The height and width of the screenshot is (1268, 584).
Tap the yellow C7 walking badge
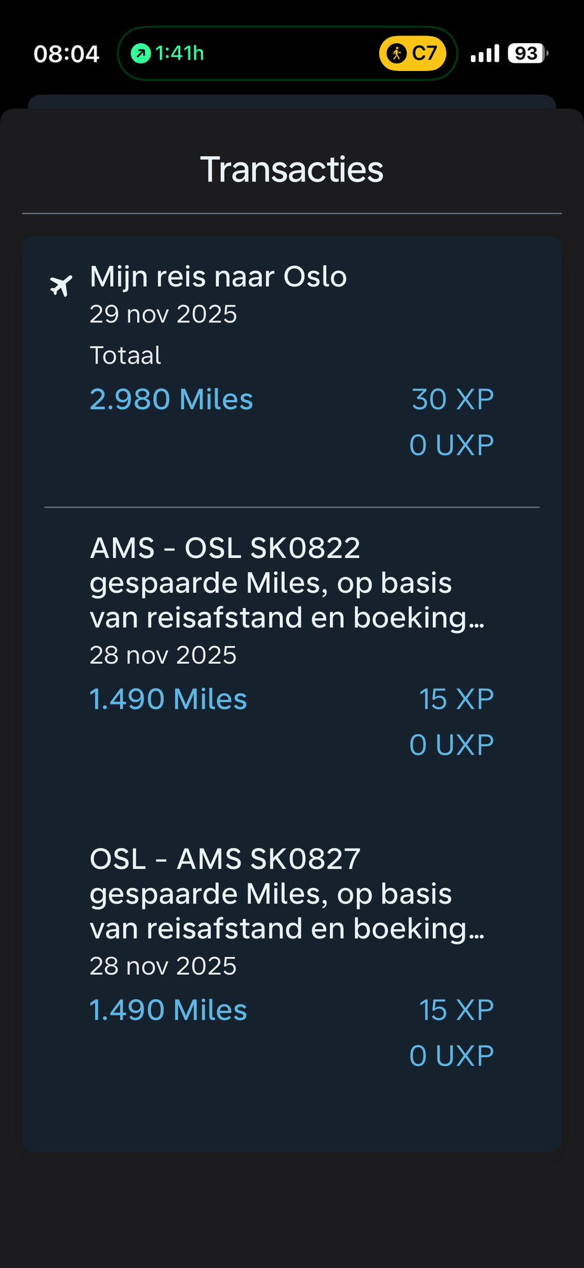tap(413, 53)
